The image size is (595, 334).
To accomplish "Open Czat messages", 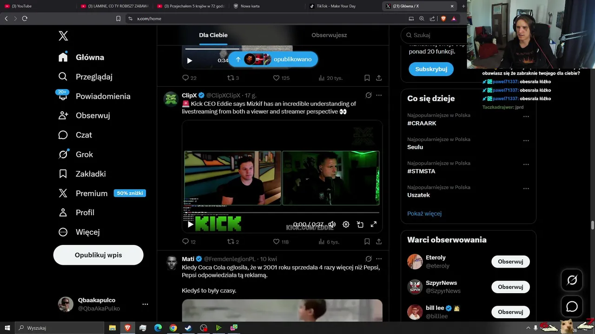I will point(75,135).
